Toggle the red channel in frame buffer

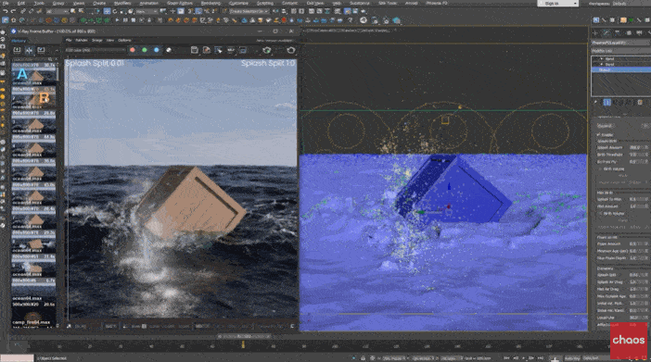(133, 50)
